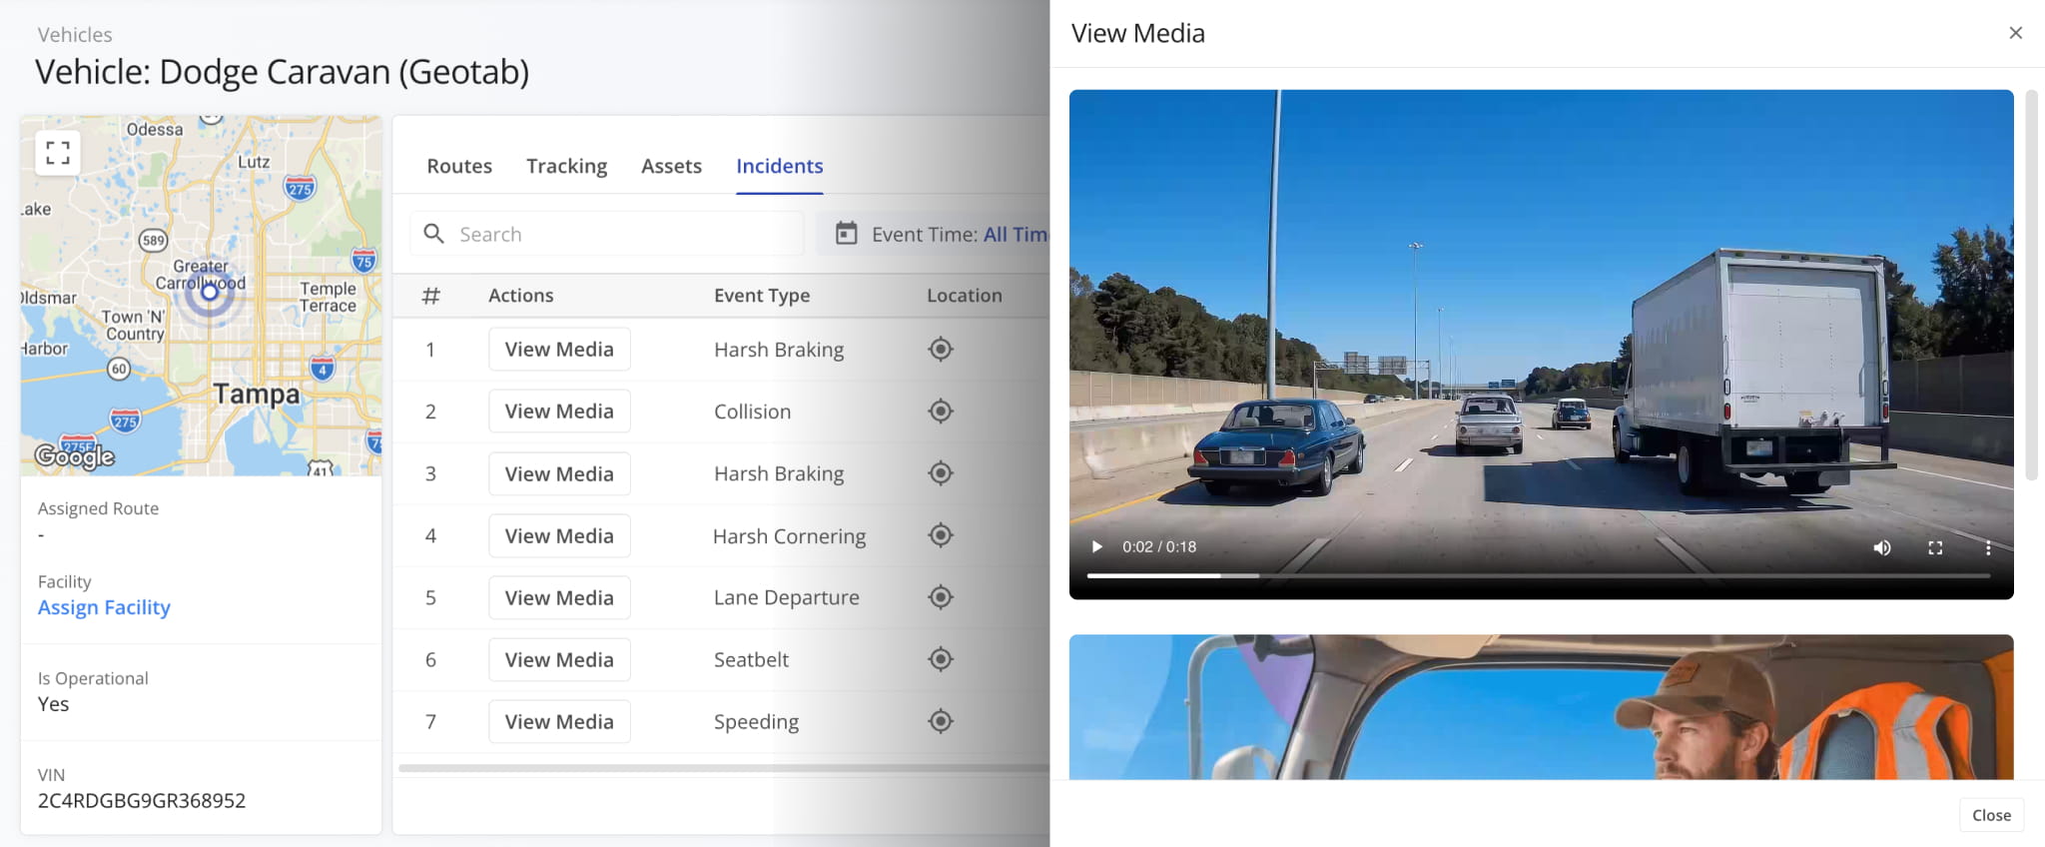Viewport: 2045px width, 847px height.
Task: Click the Temple Terrace map label
Action: 328,297
